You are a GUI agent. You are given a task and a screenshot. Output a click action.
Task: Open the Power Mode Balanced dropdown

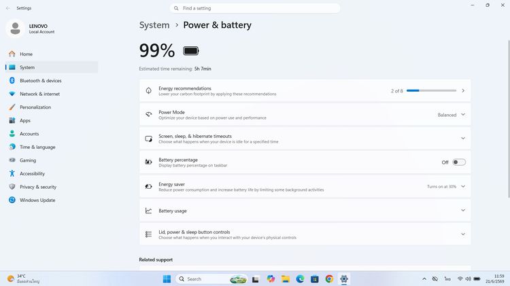pyautogui.click(x=451, y=115)
